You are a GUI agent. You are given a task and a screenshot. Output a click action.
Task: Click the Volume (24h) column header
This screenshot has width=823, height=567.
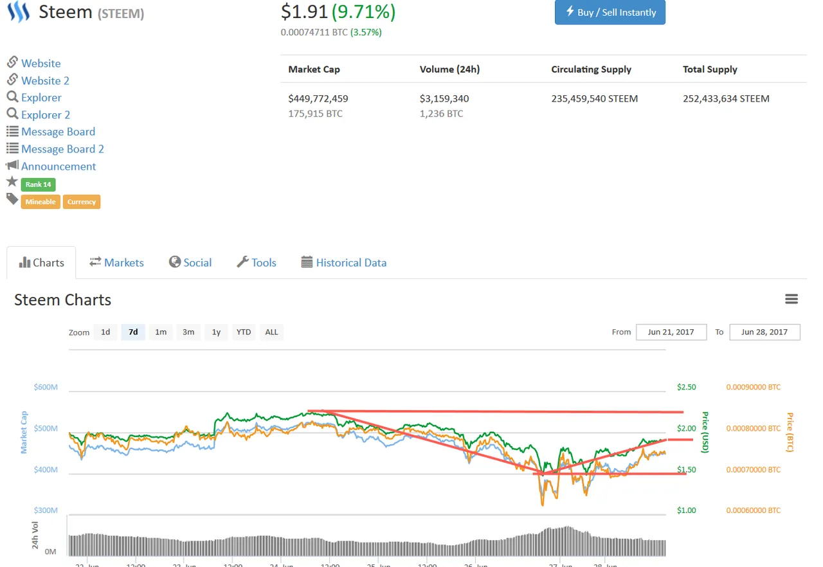coord(450,69)
